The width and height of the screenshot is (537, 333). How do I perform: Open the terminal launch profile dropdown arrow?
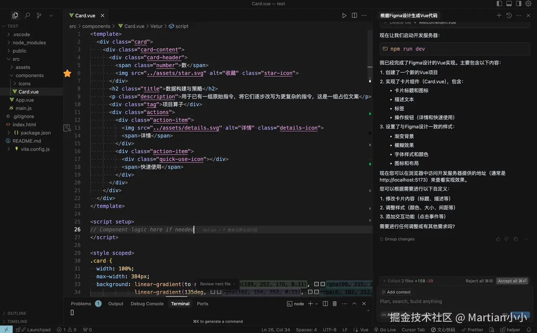click(x=316, y=304)
